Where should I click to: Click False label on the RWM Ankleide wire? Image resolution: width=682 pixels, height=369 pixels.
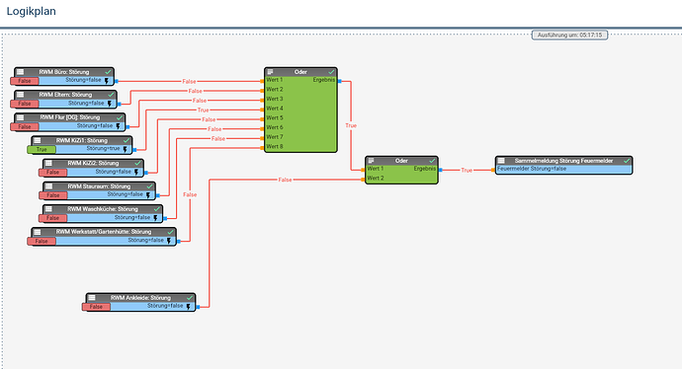pyautogui.click(x=286, y=180)
